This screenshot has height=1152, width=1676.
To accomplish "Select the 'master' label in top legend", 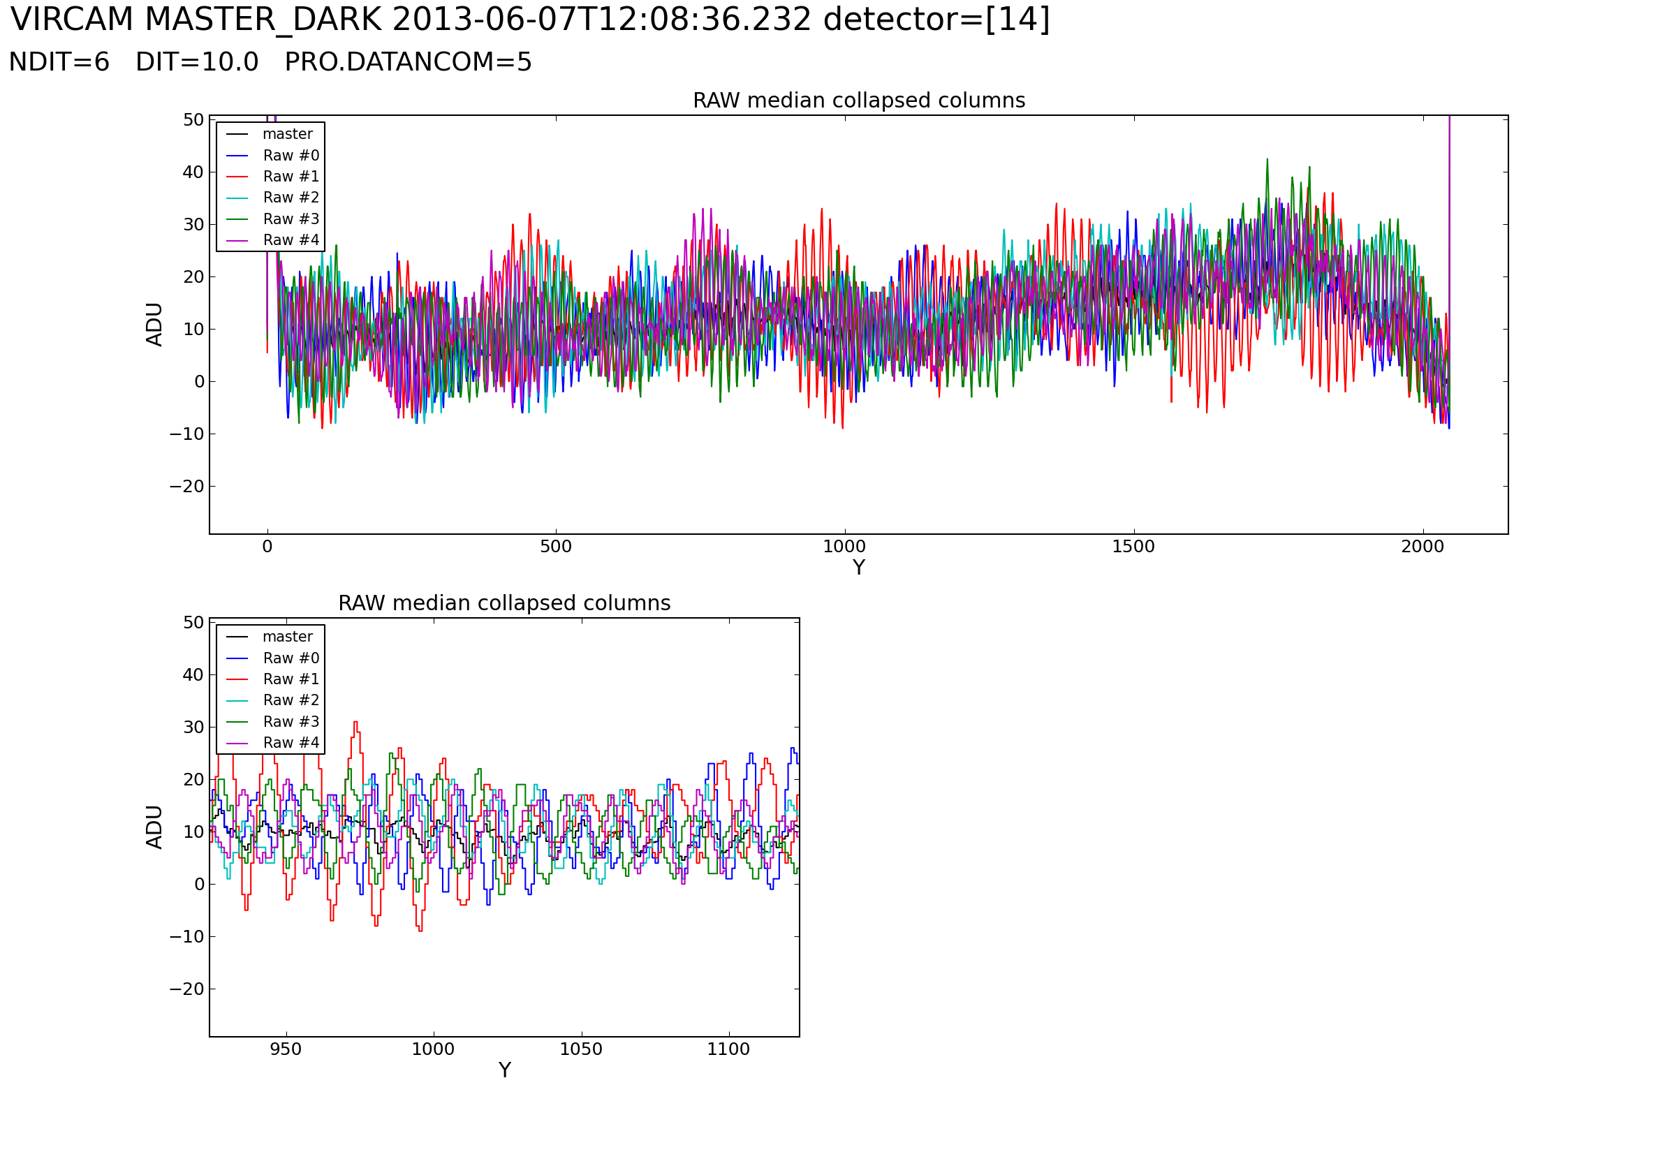I will tap(287, 134).
